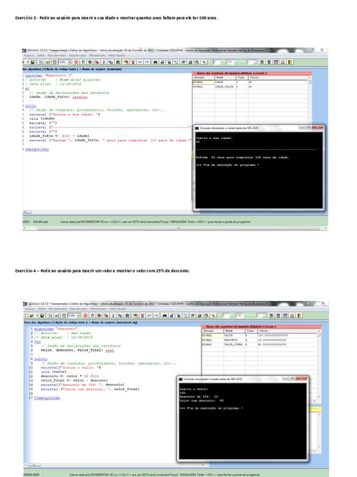Click the undo arrow icon in the upper toolbar
This screenshot has width=357, height=477.
pos(140,61)
